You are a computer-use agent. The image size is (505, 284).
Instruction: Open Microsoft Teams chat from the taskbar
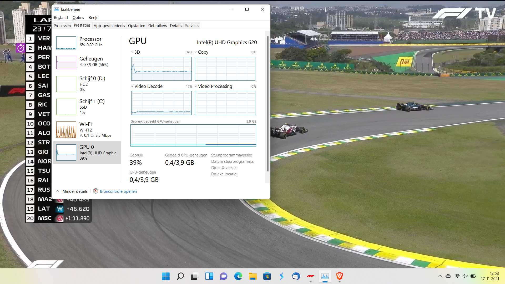pos(223,276)
